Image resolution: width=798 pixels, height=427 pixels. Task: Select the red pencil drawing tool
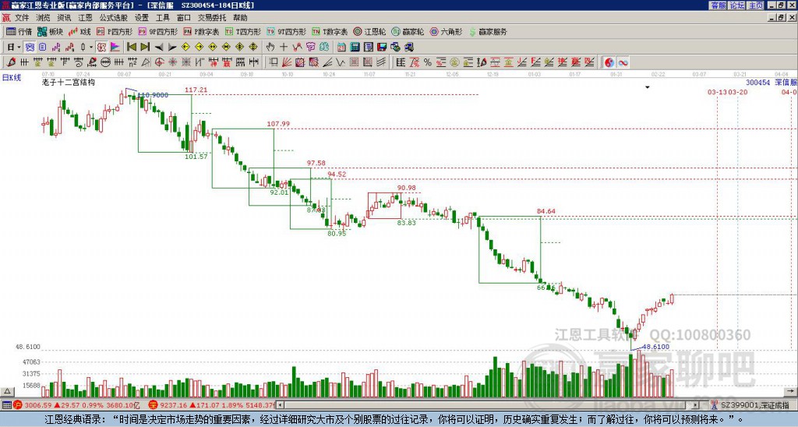(x=11, y=62)
